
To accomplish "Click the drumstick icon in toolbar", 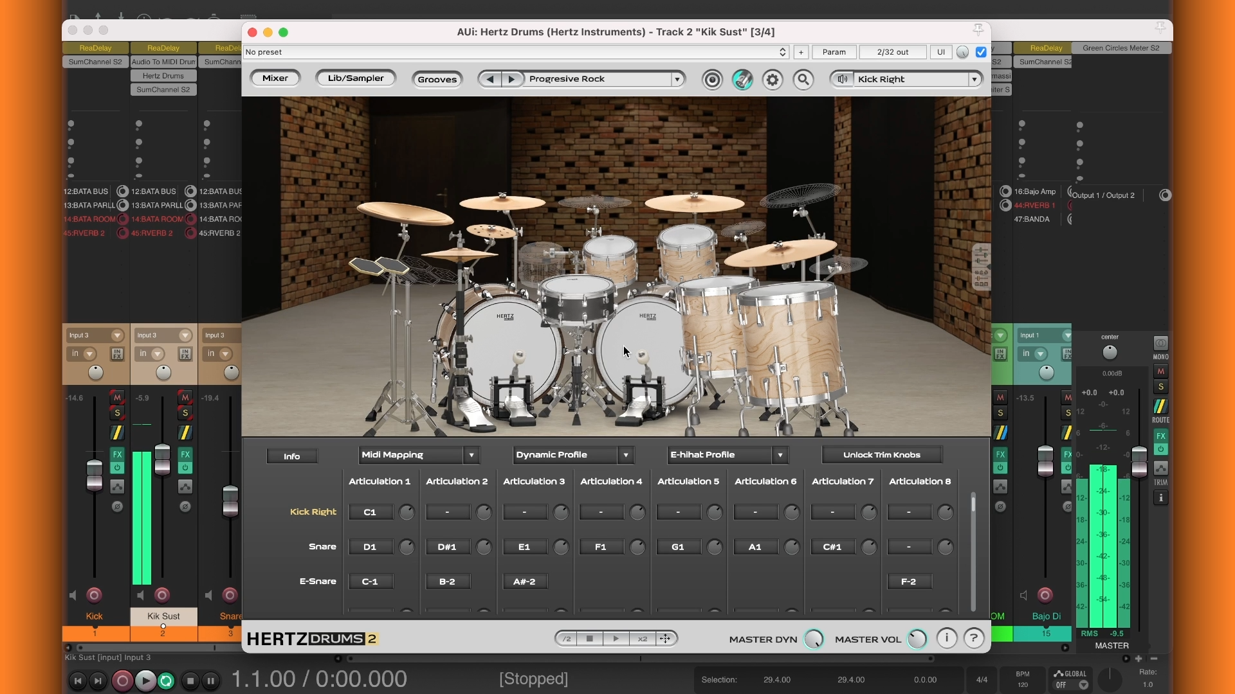I will point(742,80).
